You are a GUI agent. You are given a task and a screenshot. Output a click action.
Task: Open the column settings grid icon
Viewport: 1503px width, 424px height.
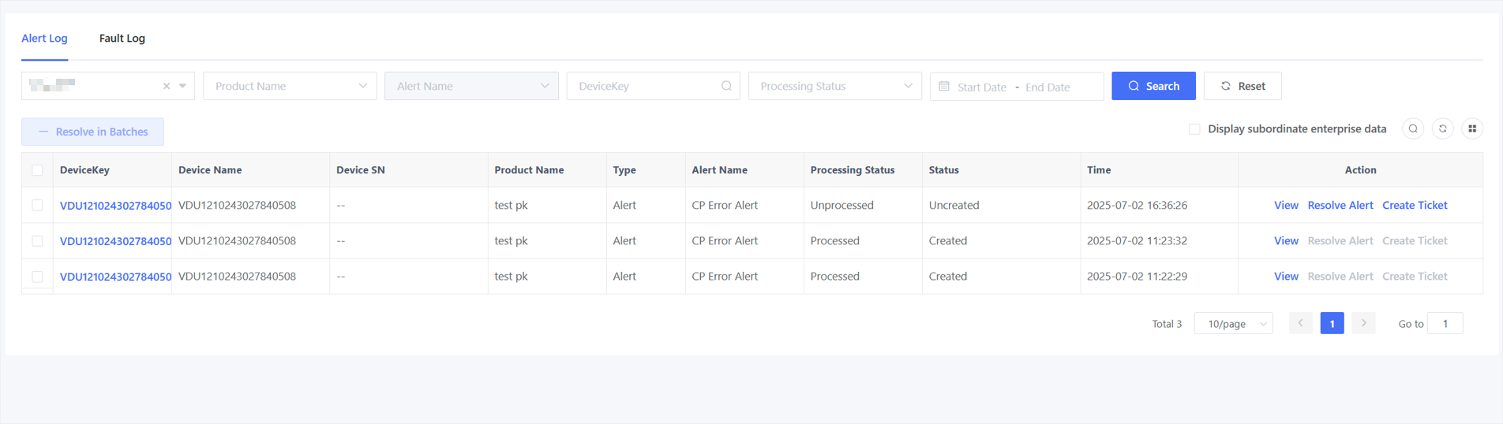[1472, 128]
